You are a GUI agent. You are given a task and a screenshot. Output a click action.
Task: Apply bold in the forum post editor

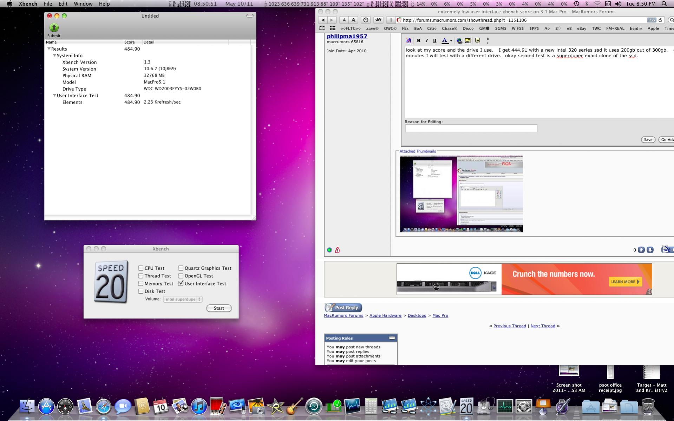tap(418, 41)
